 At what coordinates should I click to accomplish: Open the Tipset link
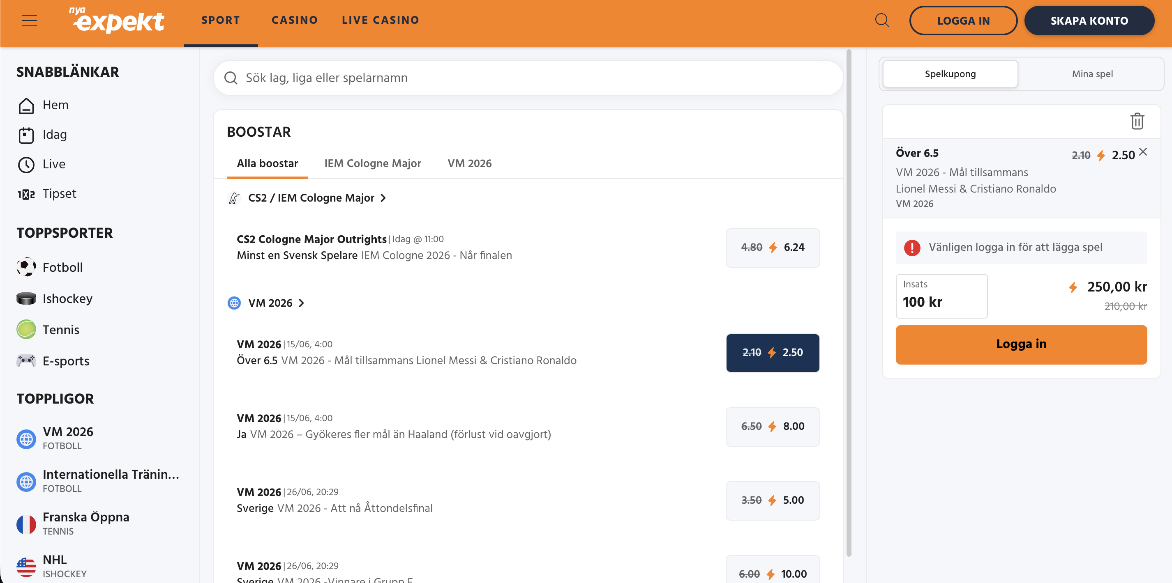(x=59, y=194)
